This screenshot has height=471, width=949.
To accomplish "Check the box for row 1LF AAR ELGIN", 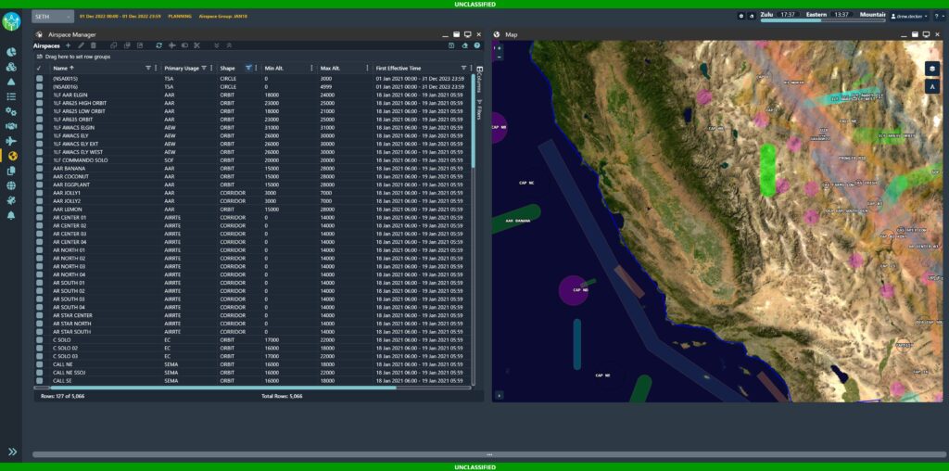I will pyautogui.click(x=39, y=95).
